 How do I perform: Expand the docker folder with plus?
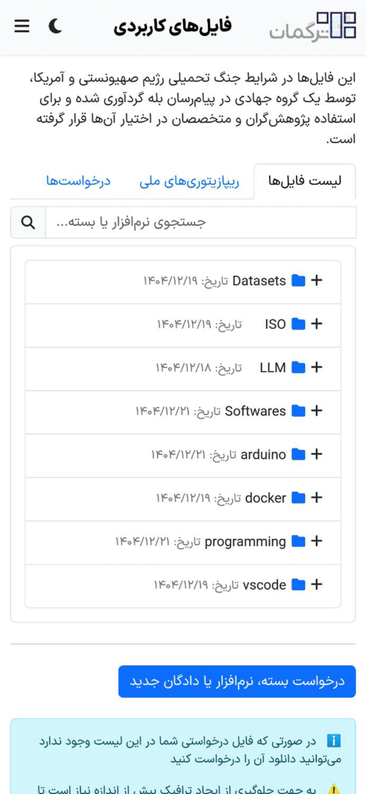[x=317, y=498]
